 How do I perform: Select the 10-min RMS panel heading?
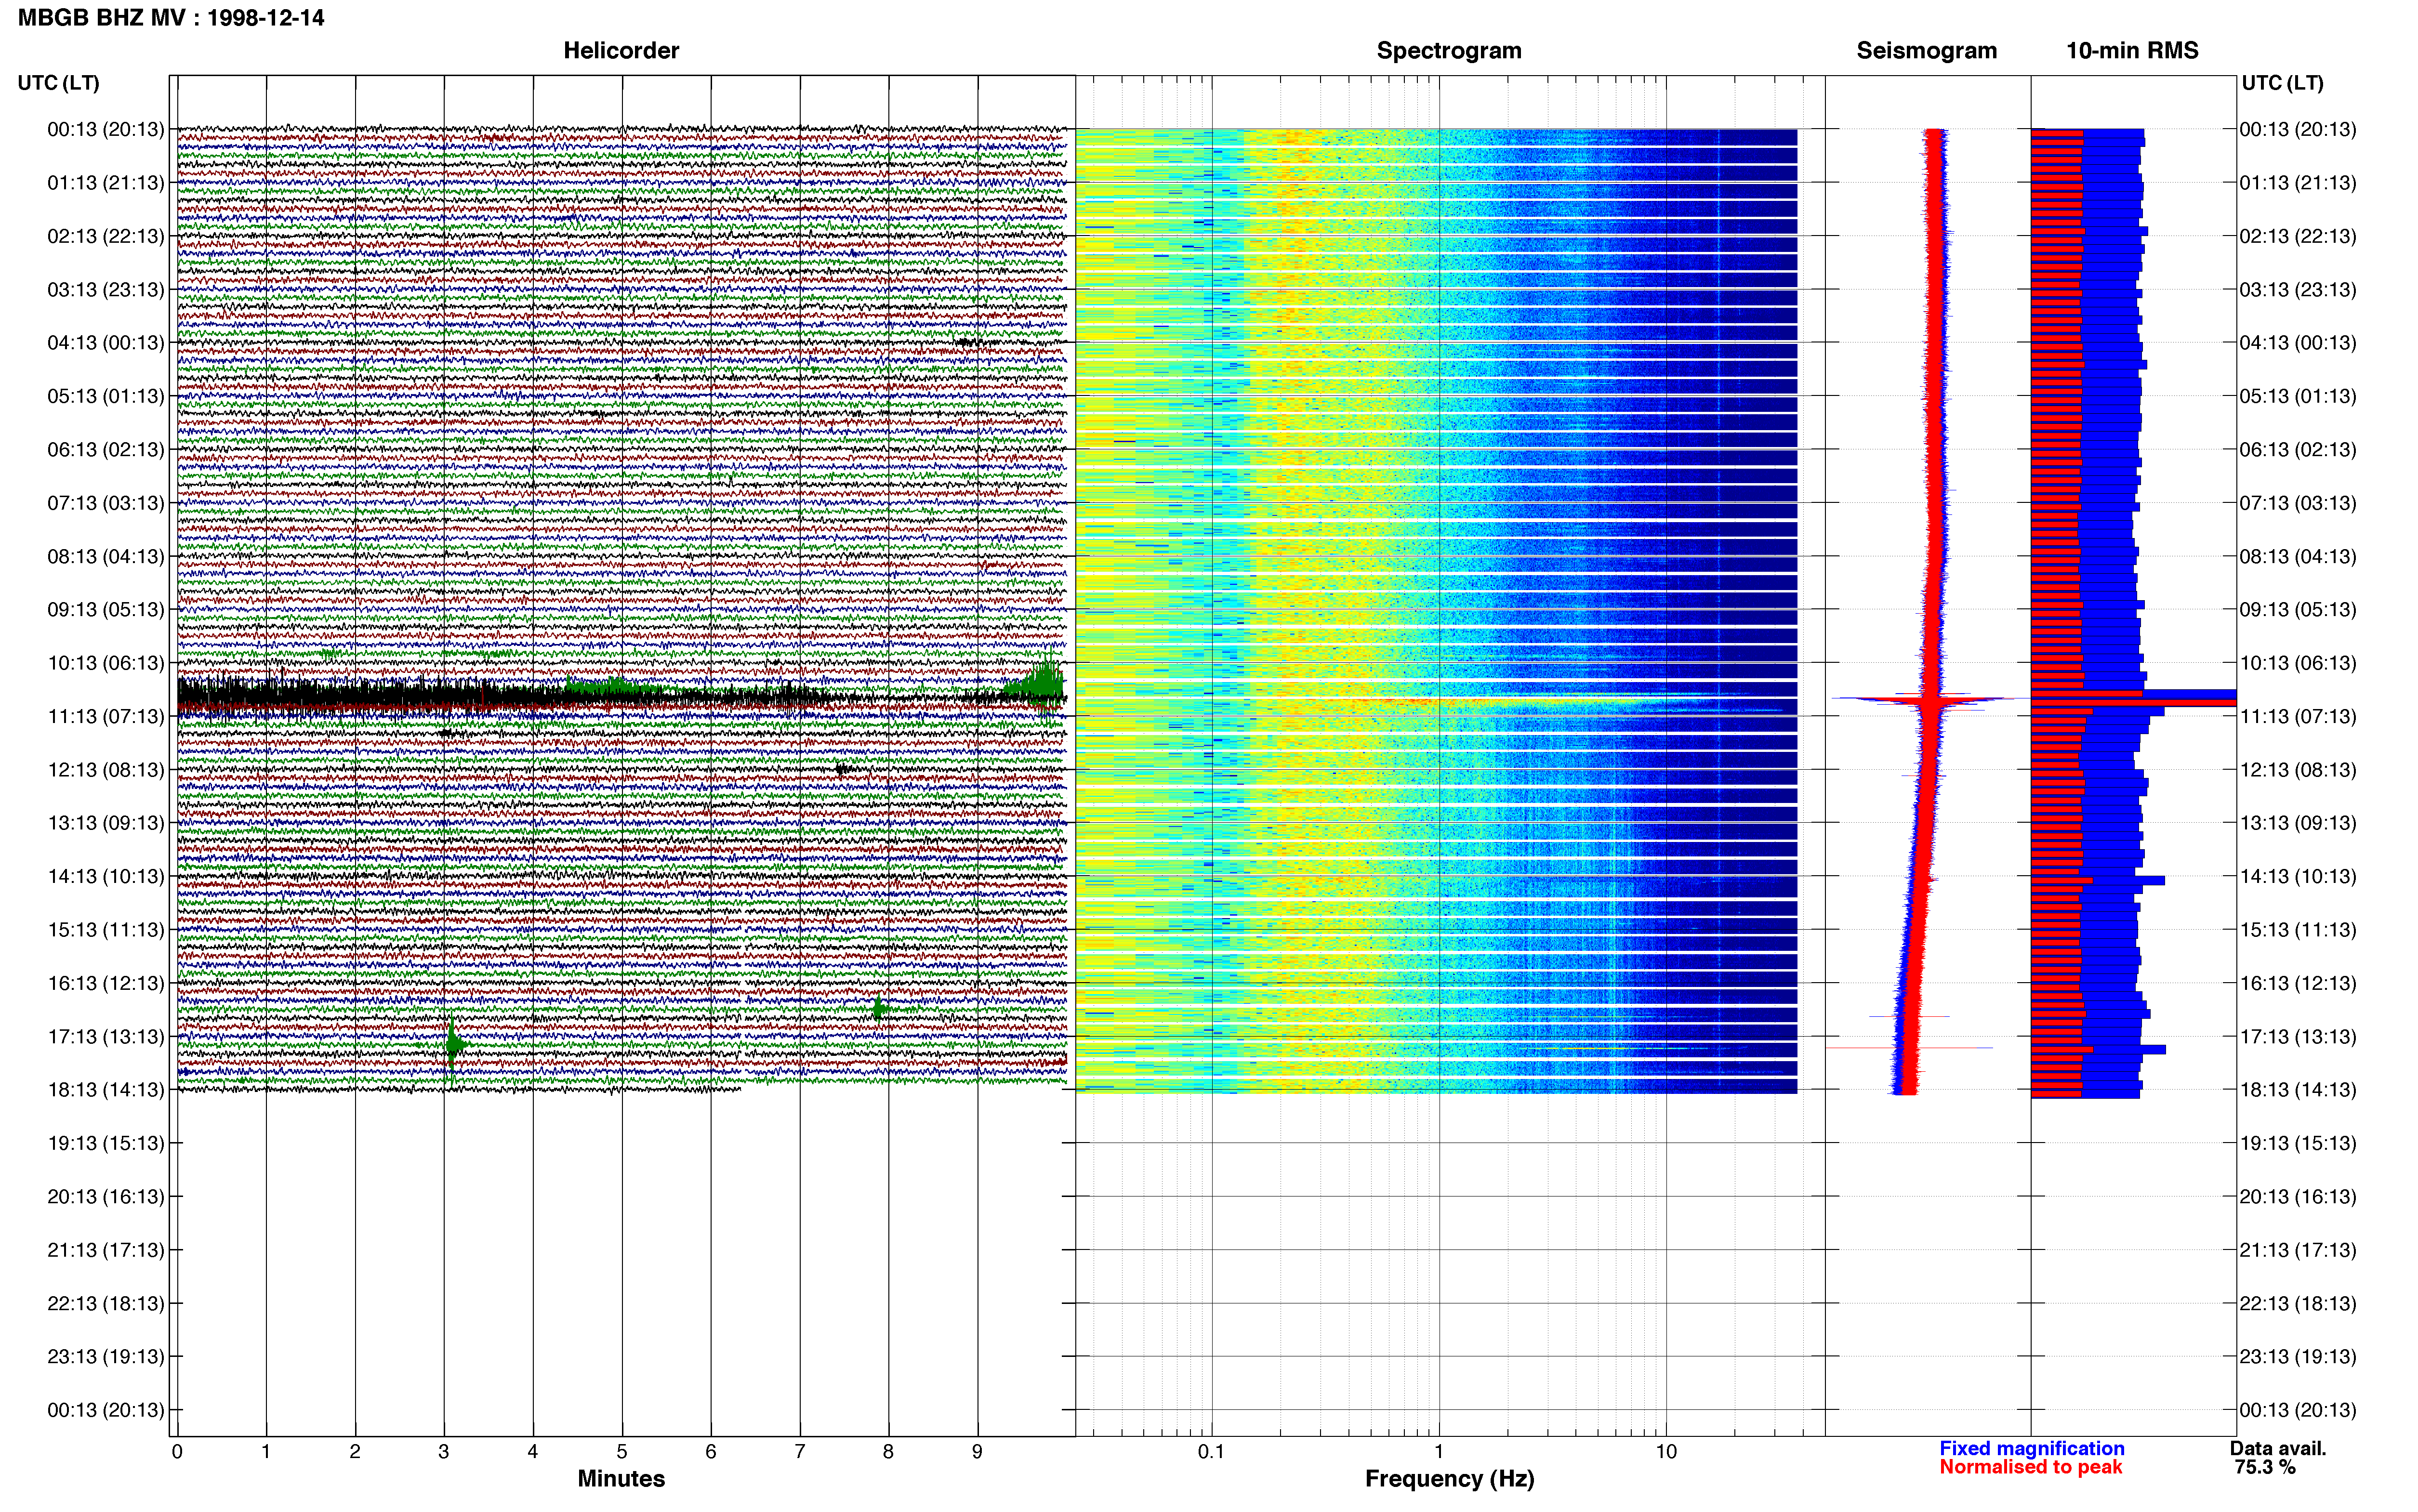(x=2132, y=51)
